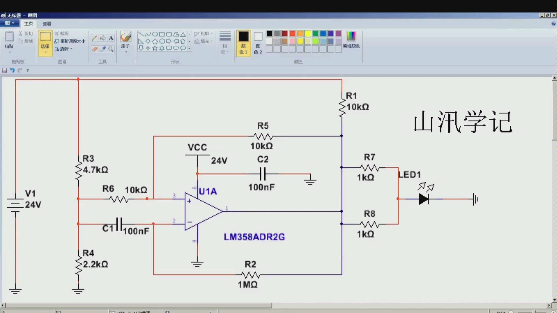557x313 pixels.
Task: Click the Undo arrow
Action: (12, 70)
